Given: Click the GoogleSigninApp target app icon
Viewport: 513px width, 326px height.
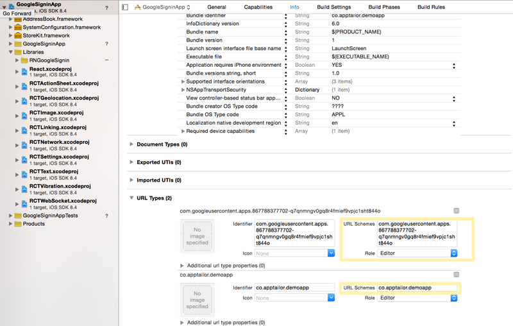Looking at the screenshot, I should (138, 7).
